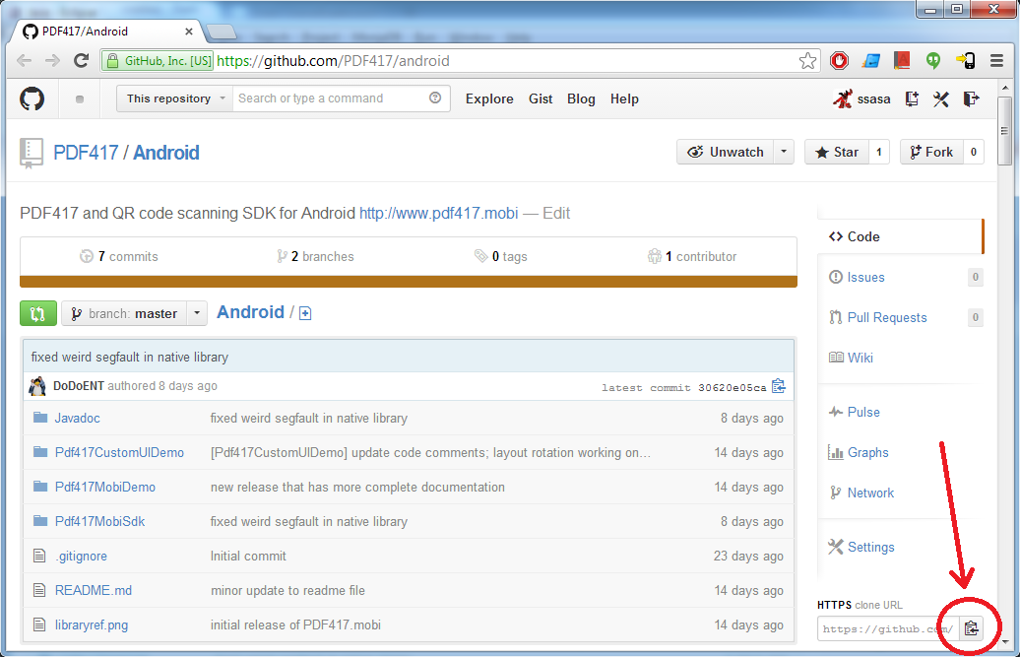Open the Pdf417MobiDemo folder
The height and width of the screenshot is (657, 1020).
click(x=105, y=488)
